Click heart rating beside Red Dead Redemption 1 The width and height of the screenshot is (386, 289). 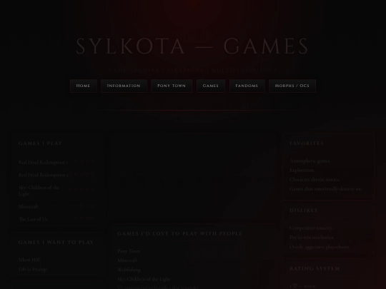(84, 162)
